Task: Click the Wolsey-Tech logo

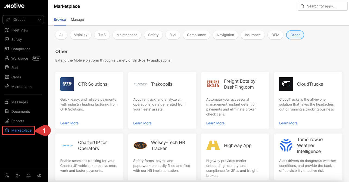Action: 140,145
